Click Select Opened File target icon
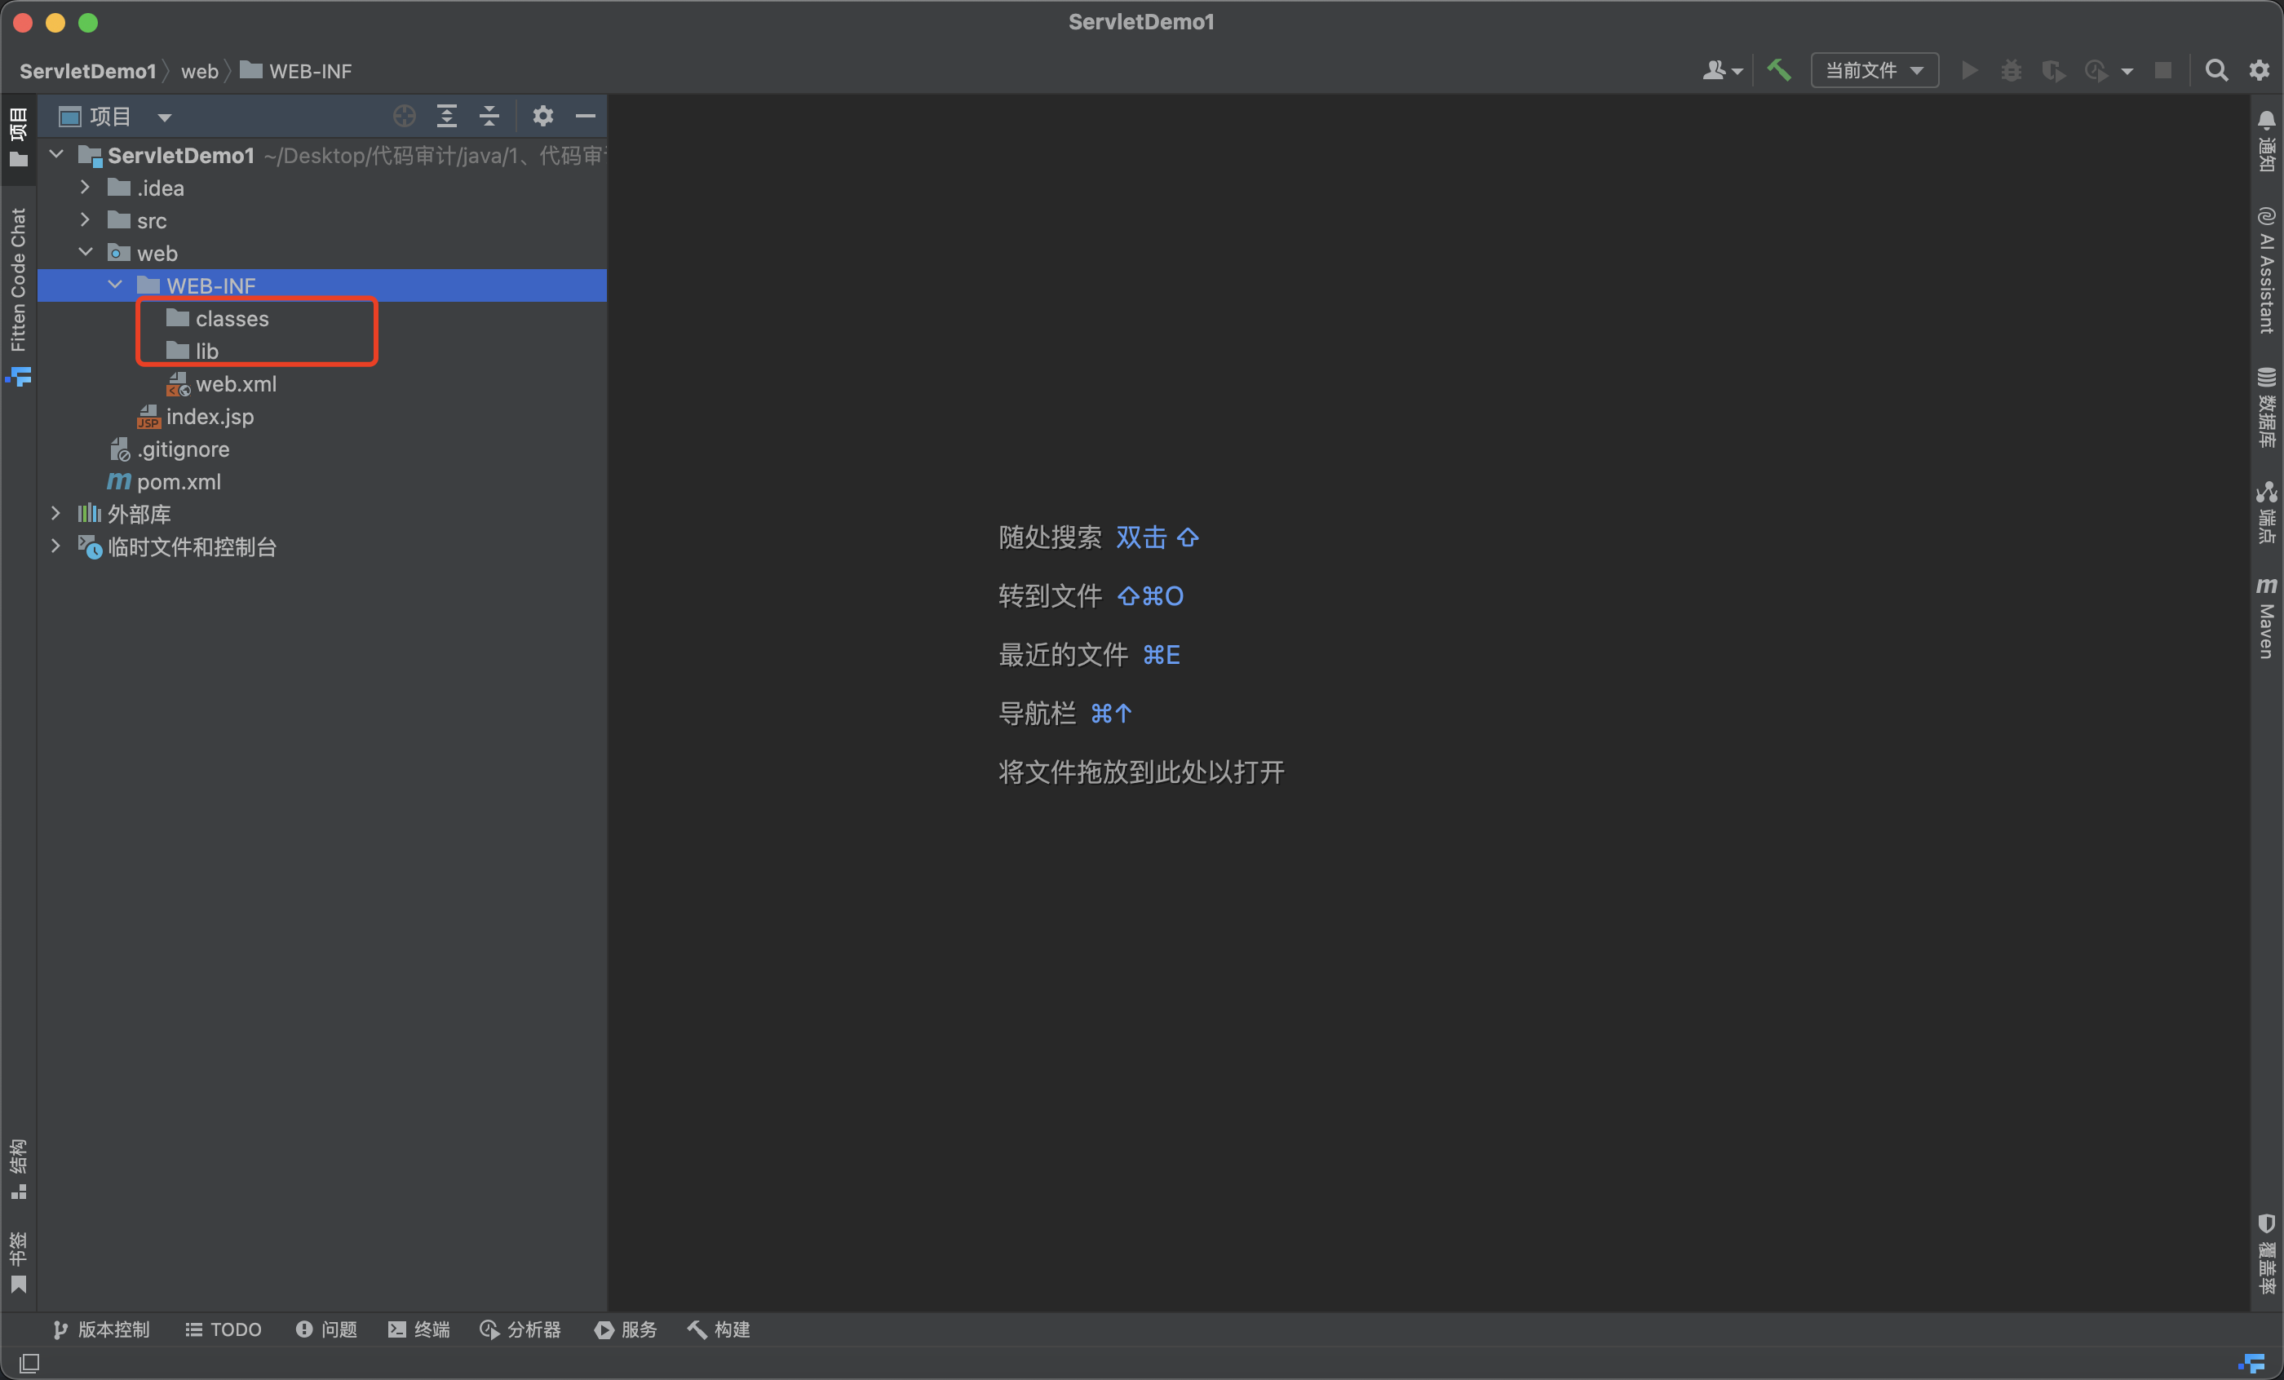The width and height of the screenshot is (2284, 1380). point(404,116)
